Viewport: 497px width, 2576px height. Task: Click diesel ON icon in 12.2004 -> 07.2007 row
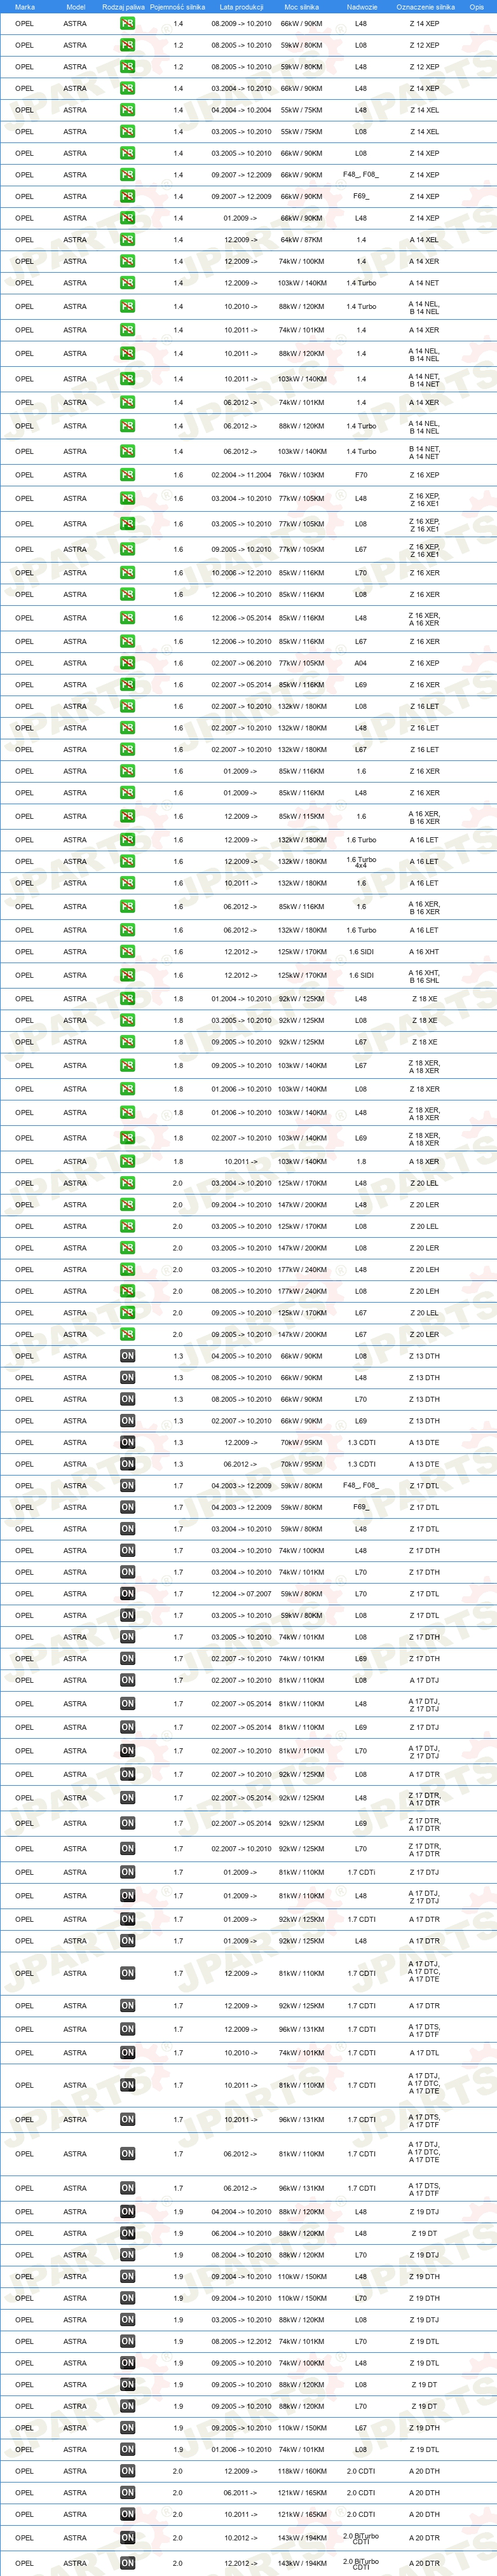coord(127,1594)
